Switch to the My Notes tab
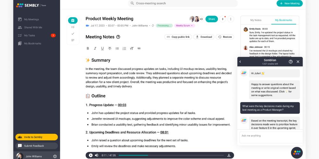 pos(256,20)
